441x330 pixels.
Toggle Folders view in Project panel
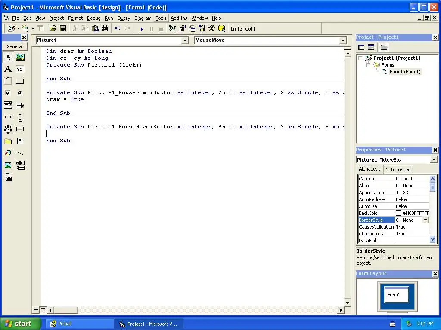[x=384, y=47]
